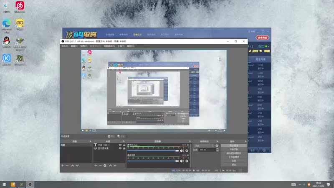Click the 滤镜 filters button above sources
The width and height of the screenshot is (334, 188).
click(121, 136)
